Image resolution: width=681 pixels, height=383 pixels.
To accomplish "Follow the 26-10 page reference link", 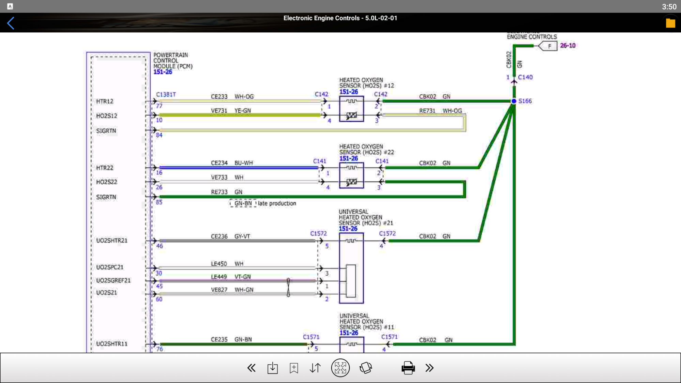I will 567,46.
